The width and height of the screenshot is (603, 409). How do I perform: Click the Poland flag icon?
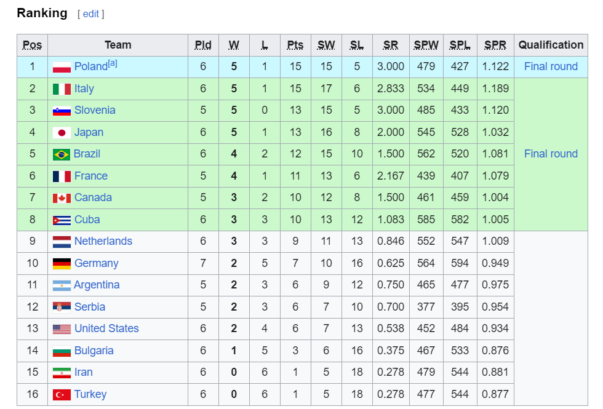(x=62, y=67)
